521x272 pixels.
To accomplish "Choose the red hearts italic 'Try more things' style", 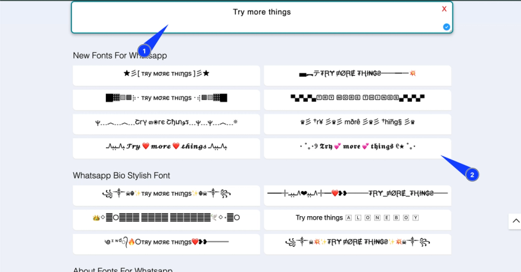I will (166, 149).
